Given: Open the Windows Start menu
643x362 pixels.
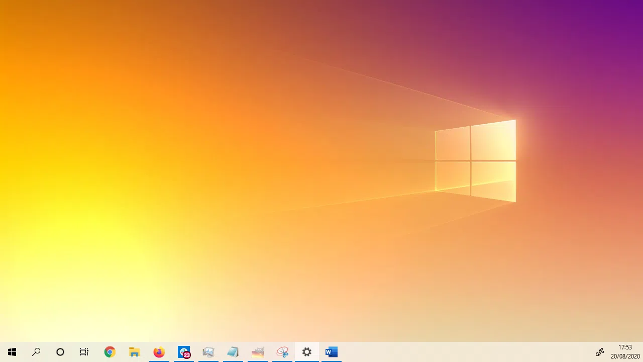Looking at the screenshot, I should (12, 352).
